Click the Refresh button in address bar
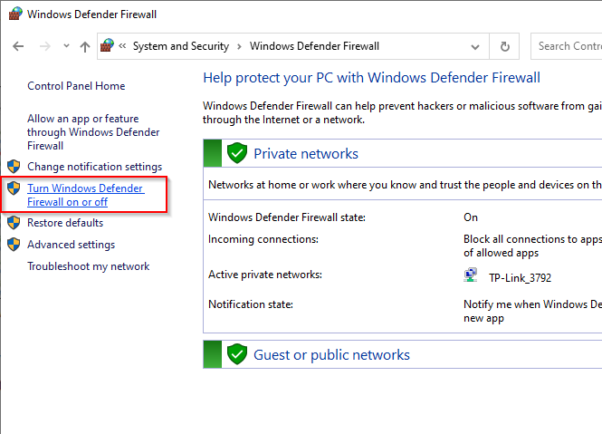The height and width of the screenshot is (434, 602). (x=505, y=46)
